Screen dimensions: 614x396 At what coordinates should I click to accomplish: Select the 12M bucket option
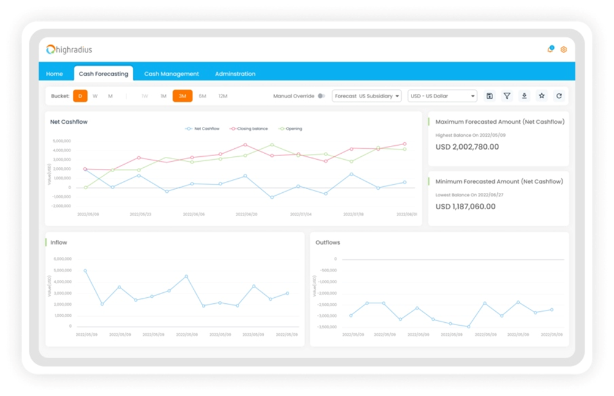click(221, 96)
